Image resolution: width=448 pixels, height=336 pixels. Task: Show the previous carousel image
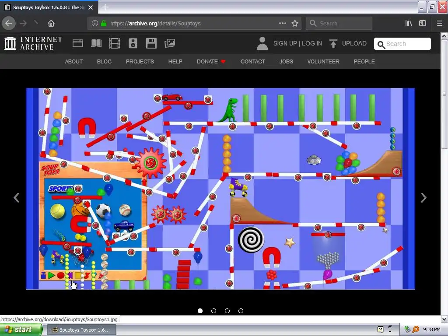[x=17, y=197]
